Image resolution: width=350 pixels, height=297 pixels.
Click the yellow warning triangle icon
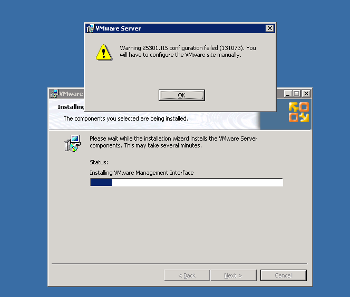104,53
